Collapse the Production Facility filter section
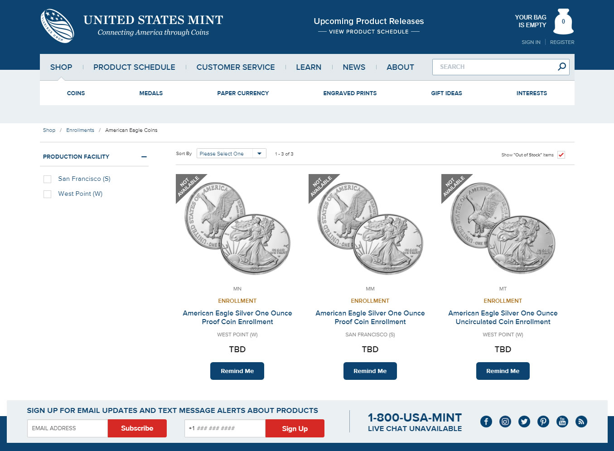Image resolution: width=614 pixels, height=451 pixels. 144,157
